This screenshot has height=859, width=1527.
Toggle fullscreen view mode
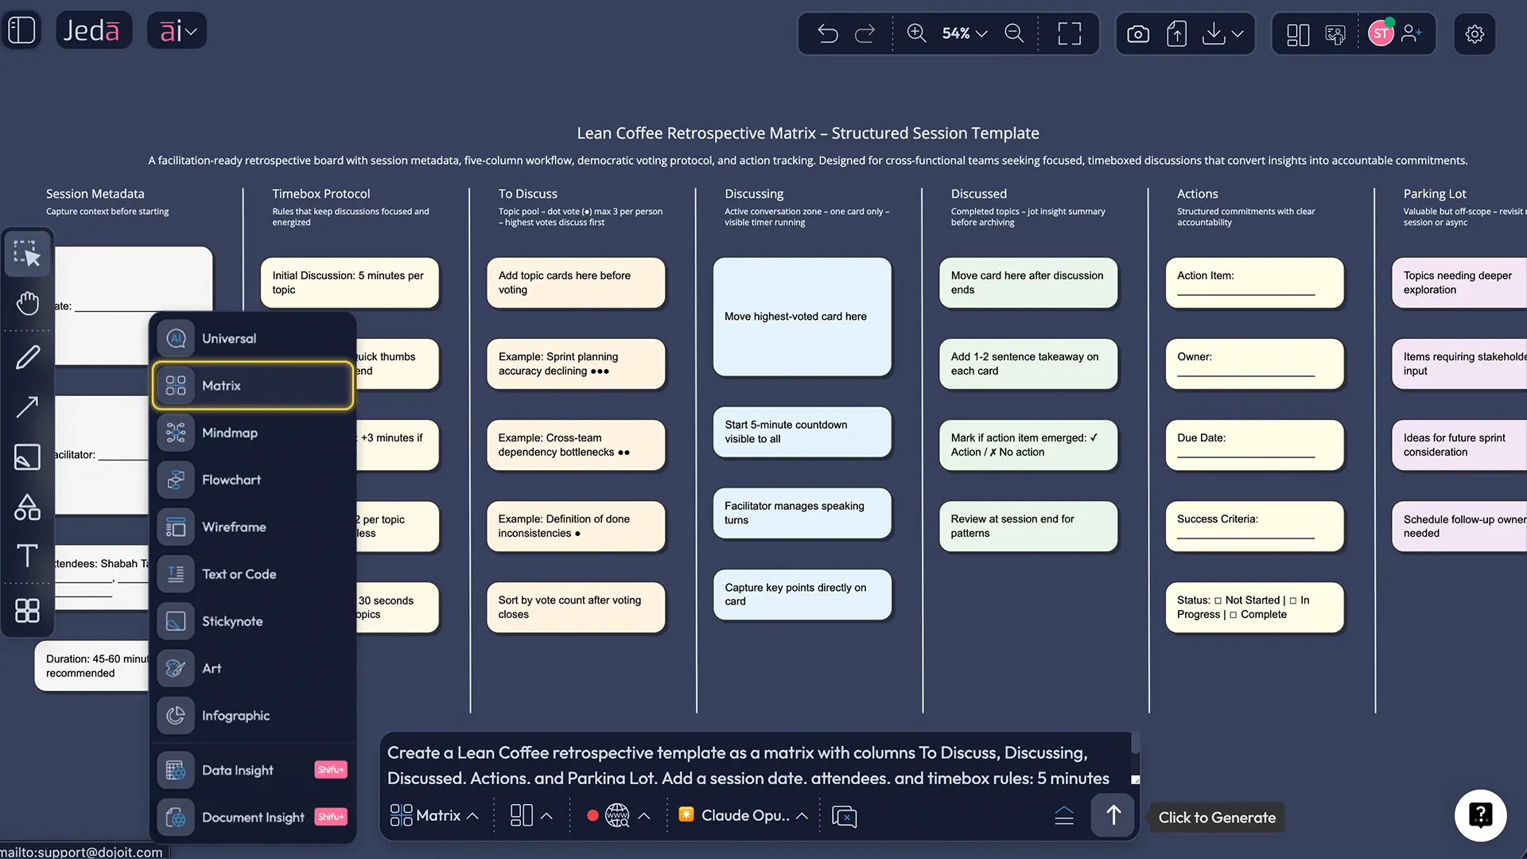click(1070, 33)
